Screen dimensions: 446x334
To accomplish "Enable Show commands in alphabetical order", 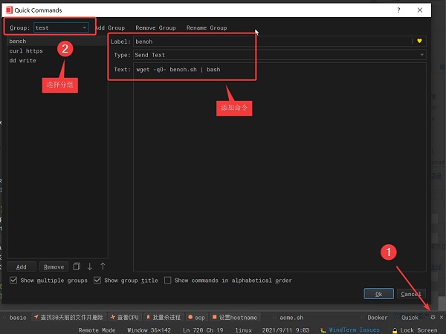I will 167,281.
